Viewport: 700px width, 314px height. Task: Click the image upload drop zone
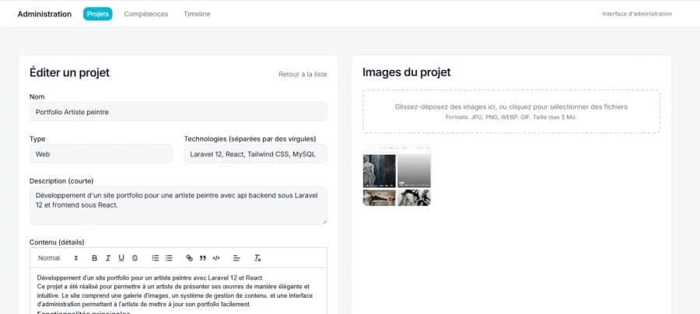pos(511,111)
